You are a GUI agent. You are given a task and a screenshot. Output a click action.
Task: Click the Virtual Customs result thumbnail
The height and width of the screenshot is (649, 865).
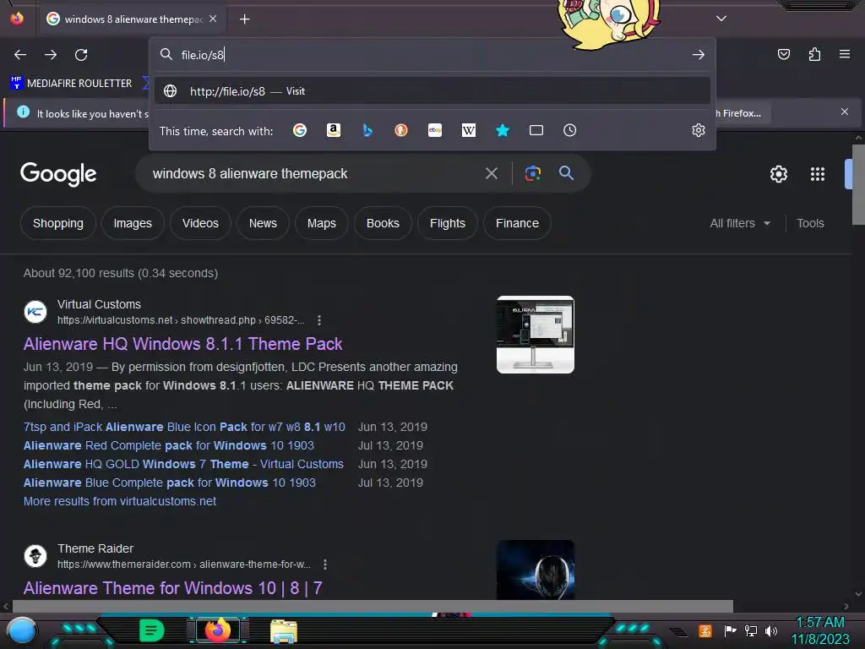(x=535, y=335)
